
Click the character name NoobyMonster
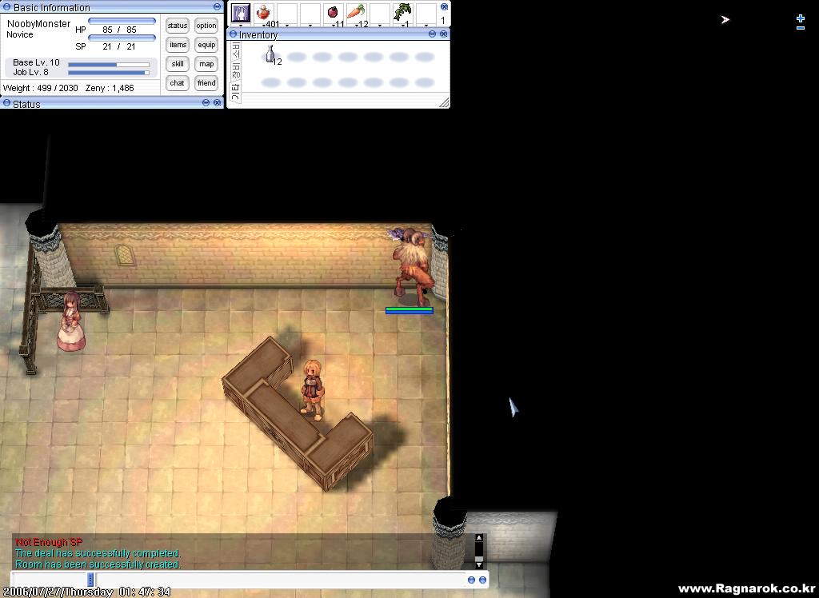click(38, 24)
